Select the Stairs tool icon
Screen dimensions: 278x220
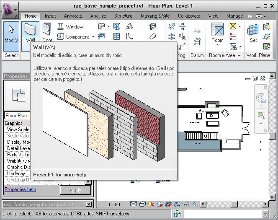(153, 27)
